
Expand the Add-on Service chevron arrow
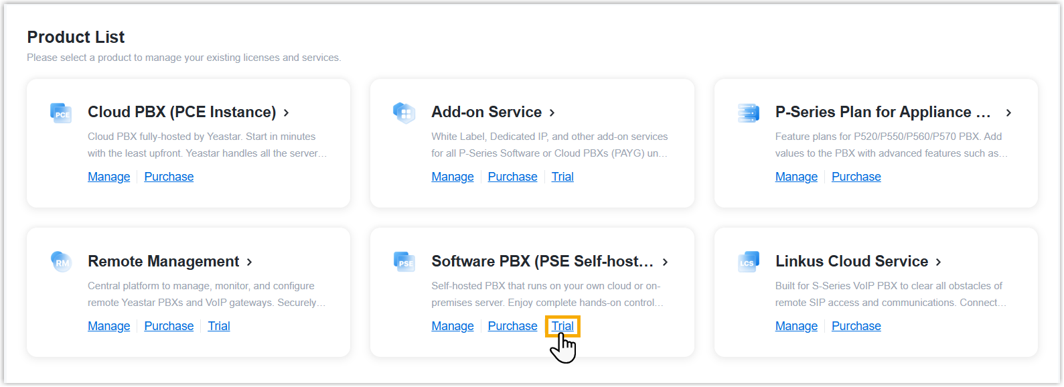pos(552,112)
